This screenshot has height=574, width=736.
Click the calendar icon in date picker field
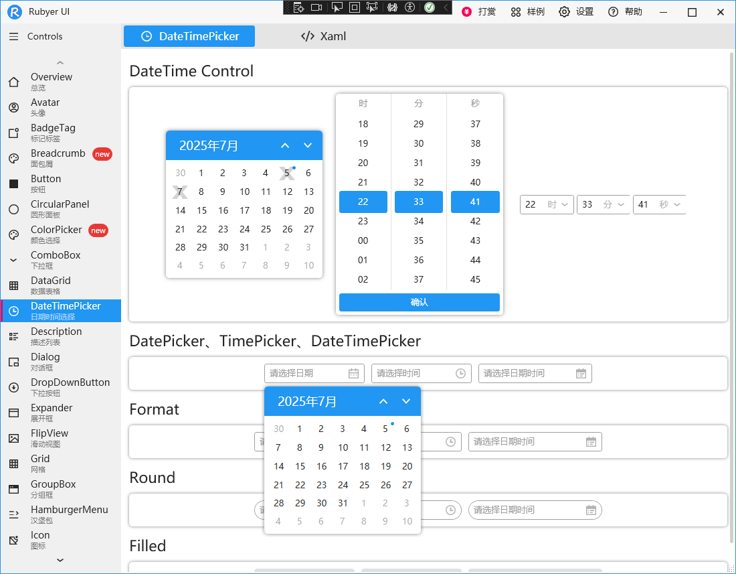[x=353, y=374]
